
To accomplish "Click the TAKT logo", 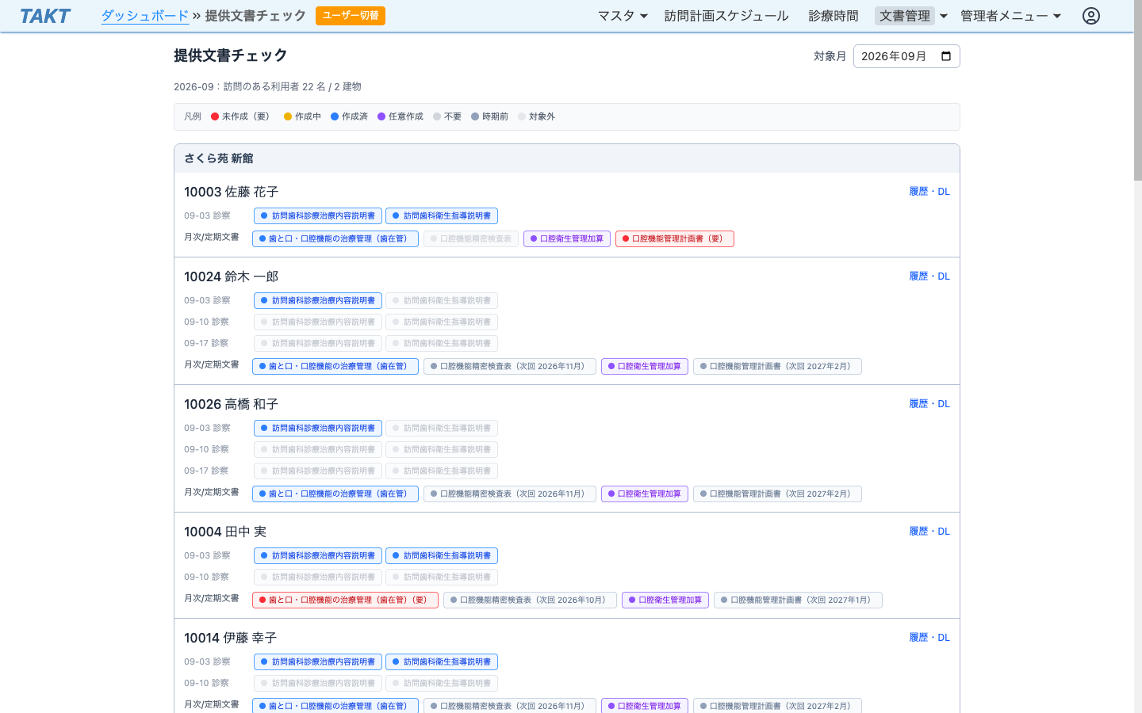I will [45, 16].
